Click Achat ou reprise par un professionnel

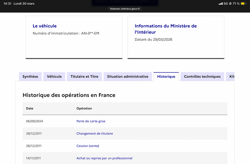pos(104,158)
